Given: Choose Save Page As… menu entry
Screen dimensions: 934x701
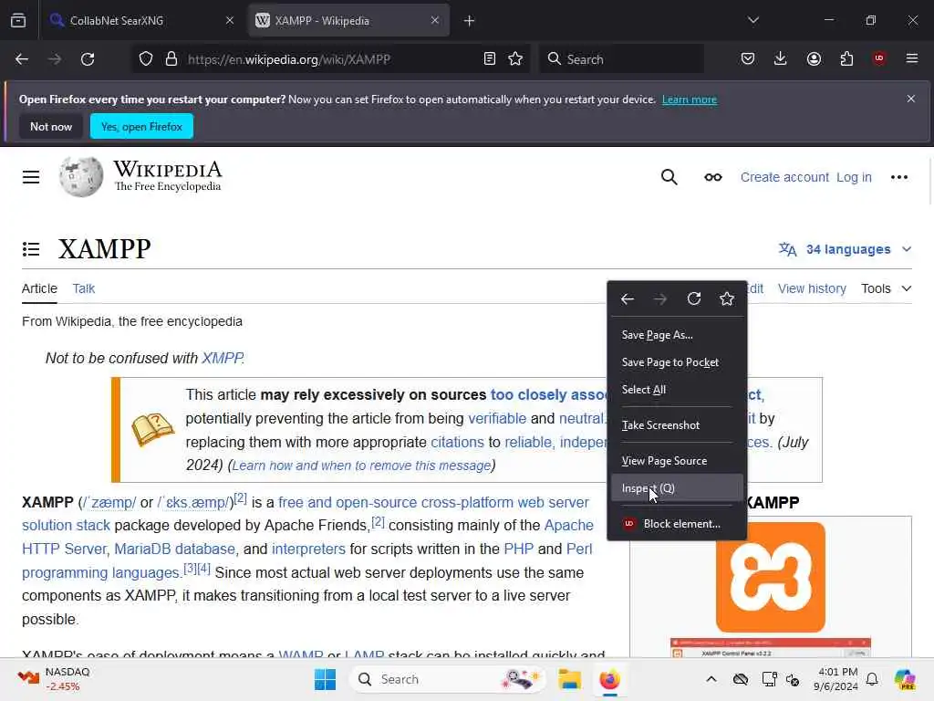Looking at the screenshot, I should [678, 335].
